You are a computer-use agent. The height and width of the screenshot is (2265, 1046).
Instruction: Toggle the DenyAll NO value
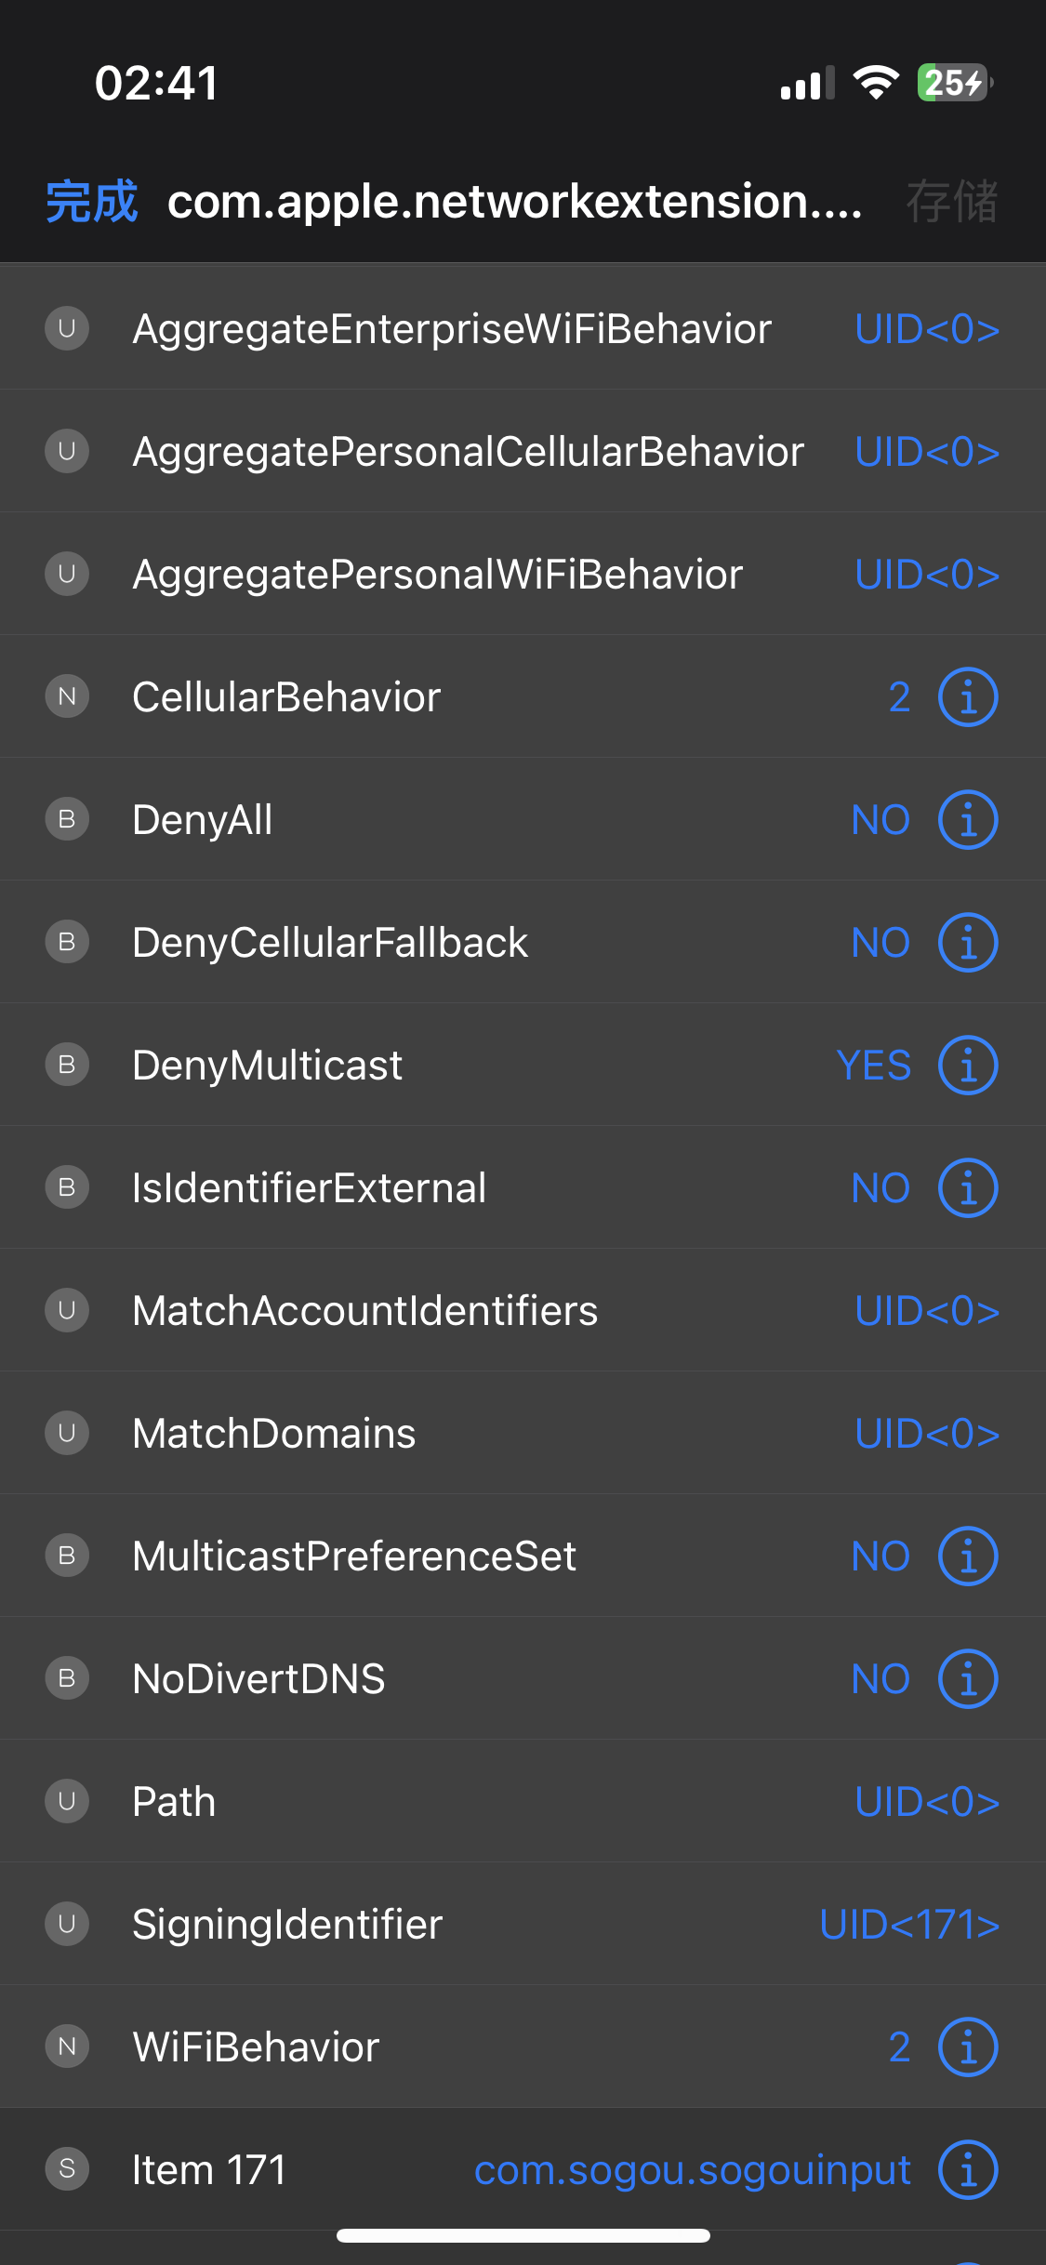coord(880,820)
